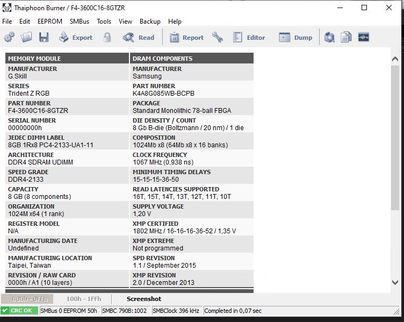Click the XMP Extreme Not programmed value
Viewport: 404px width, 322px height.
coord(158,248)
